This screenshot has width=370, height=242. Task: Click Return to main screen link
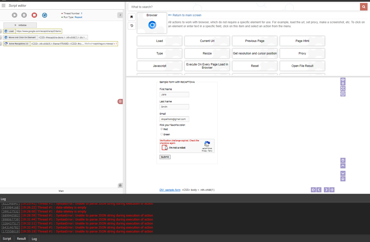click(x=187, y=15)
